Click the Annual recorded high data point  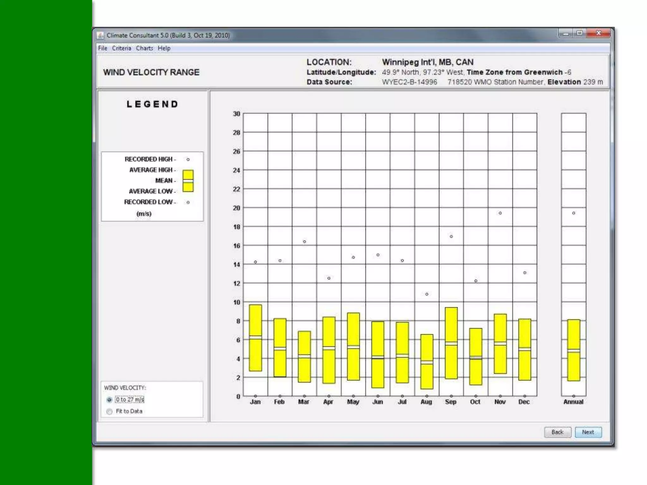click(x=574, y=213)
